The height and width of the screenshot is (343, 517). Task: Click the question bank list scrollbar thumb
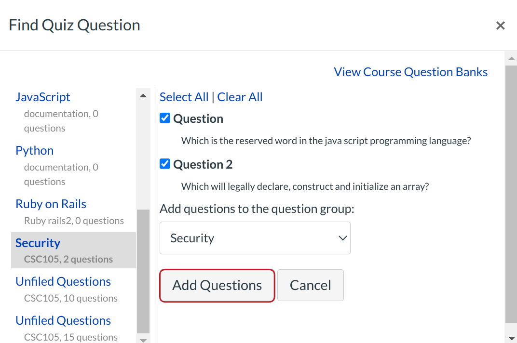[x=143, y=271]
